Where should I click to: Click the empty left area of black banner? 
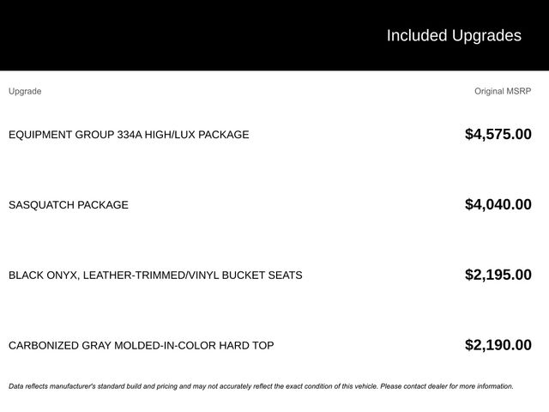(175, 35)
